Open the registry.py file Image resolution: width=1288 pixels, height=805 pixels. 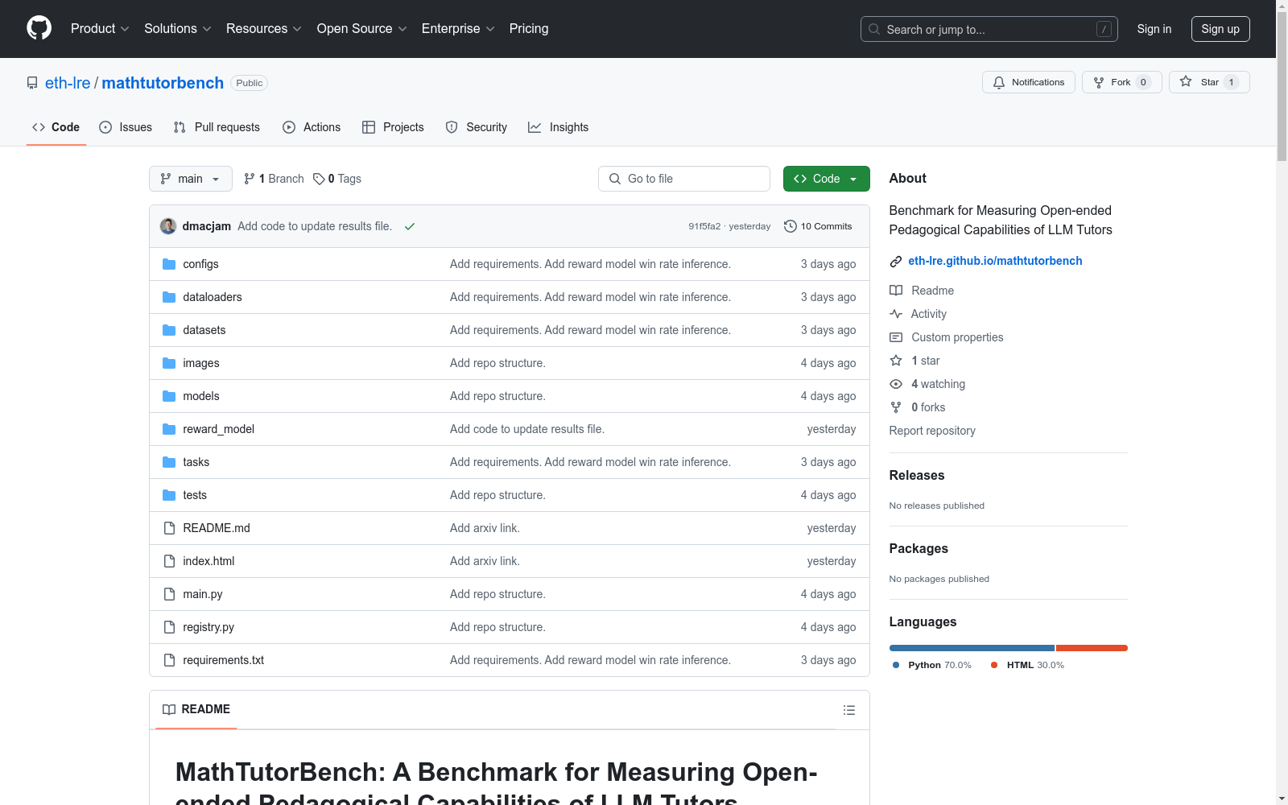click(208, 627)
